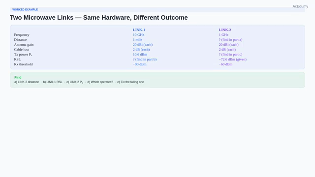The height and width of the screenshot is (177, 315).
Task: Click the RSL row label
Action: pyautogui.click(x=17, y=59)
